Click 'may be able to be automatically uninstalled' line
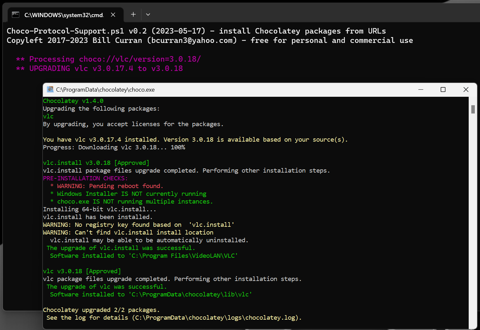The width and height of the screenshot is (480, 330). (x=149, y=240)
